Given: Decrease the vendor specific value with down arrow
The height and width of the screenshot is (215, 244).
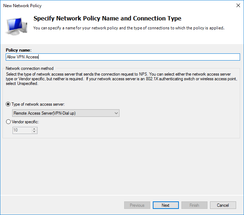Looking at the screenshot, I should (34, 132).
